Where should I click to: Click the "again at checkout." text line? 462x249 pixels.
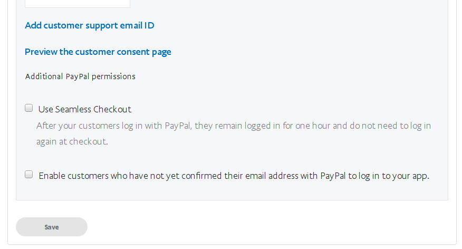click(72, 142)
